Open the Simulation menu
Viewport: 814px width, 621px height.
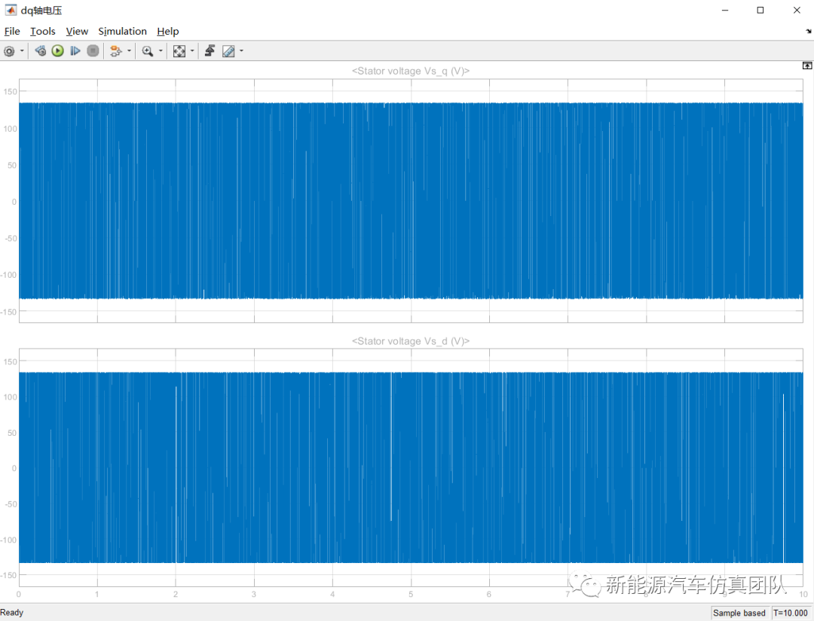[x=123, y=31]
